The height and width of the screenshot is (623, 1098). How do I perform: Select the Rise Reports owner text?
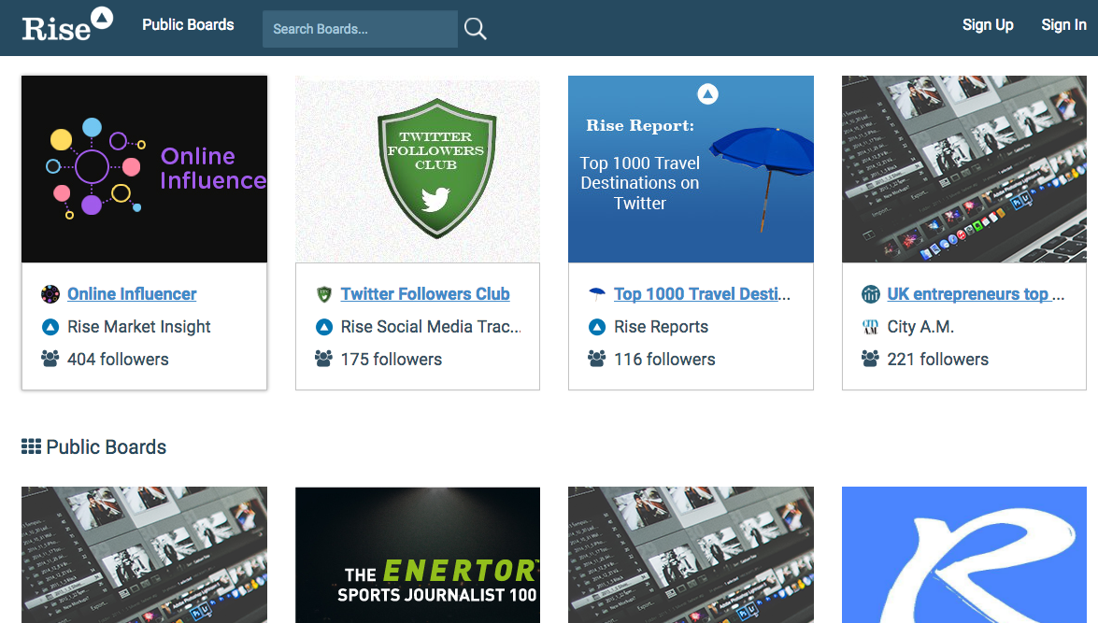661,327
